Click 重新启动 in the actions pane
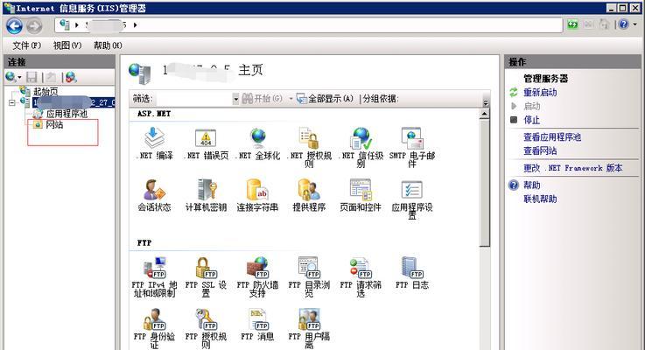 [540, 93]
